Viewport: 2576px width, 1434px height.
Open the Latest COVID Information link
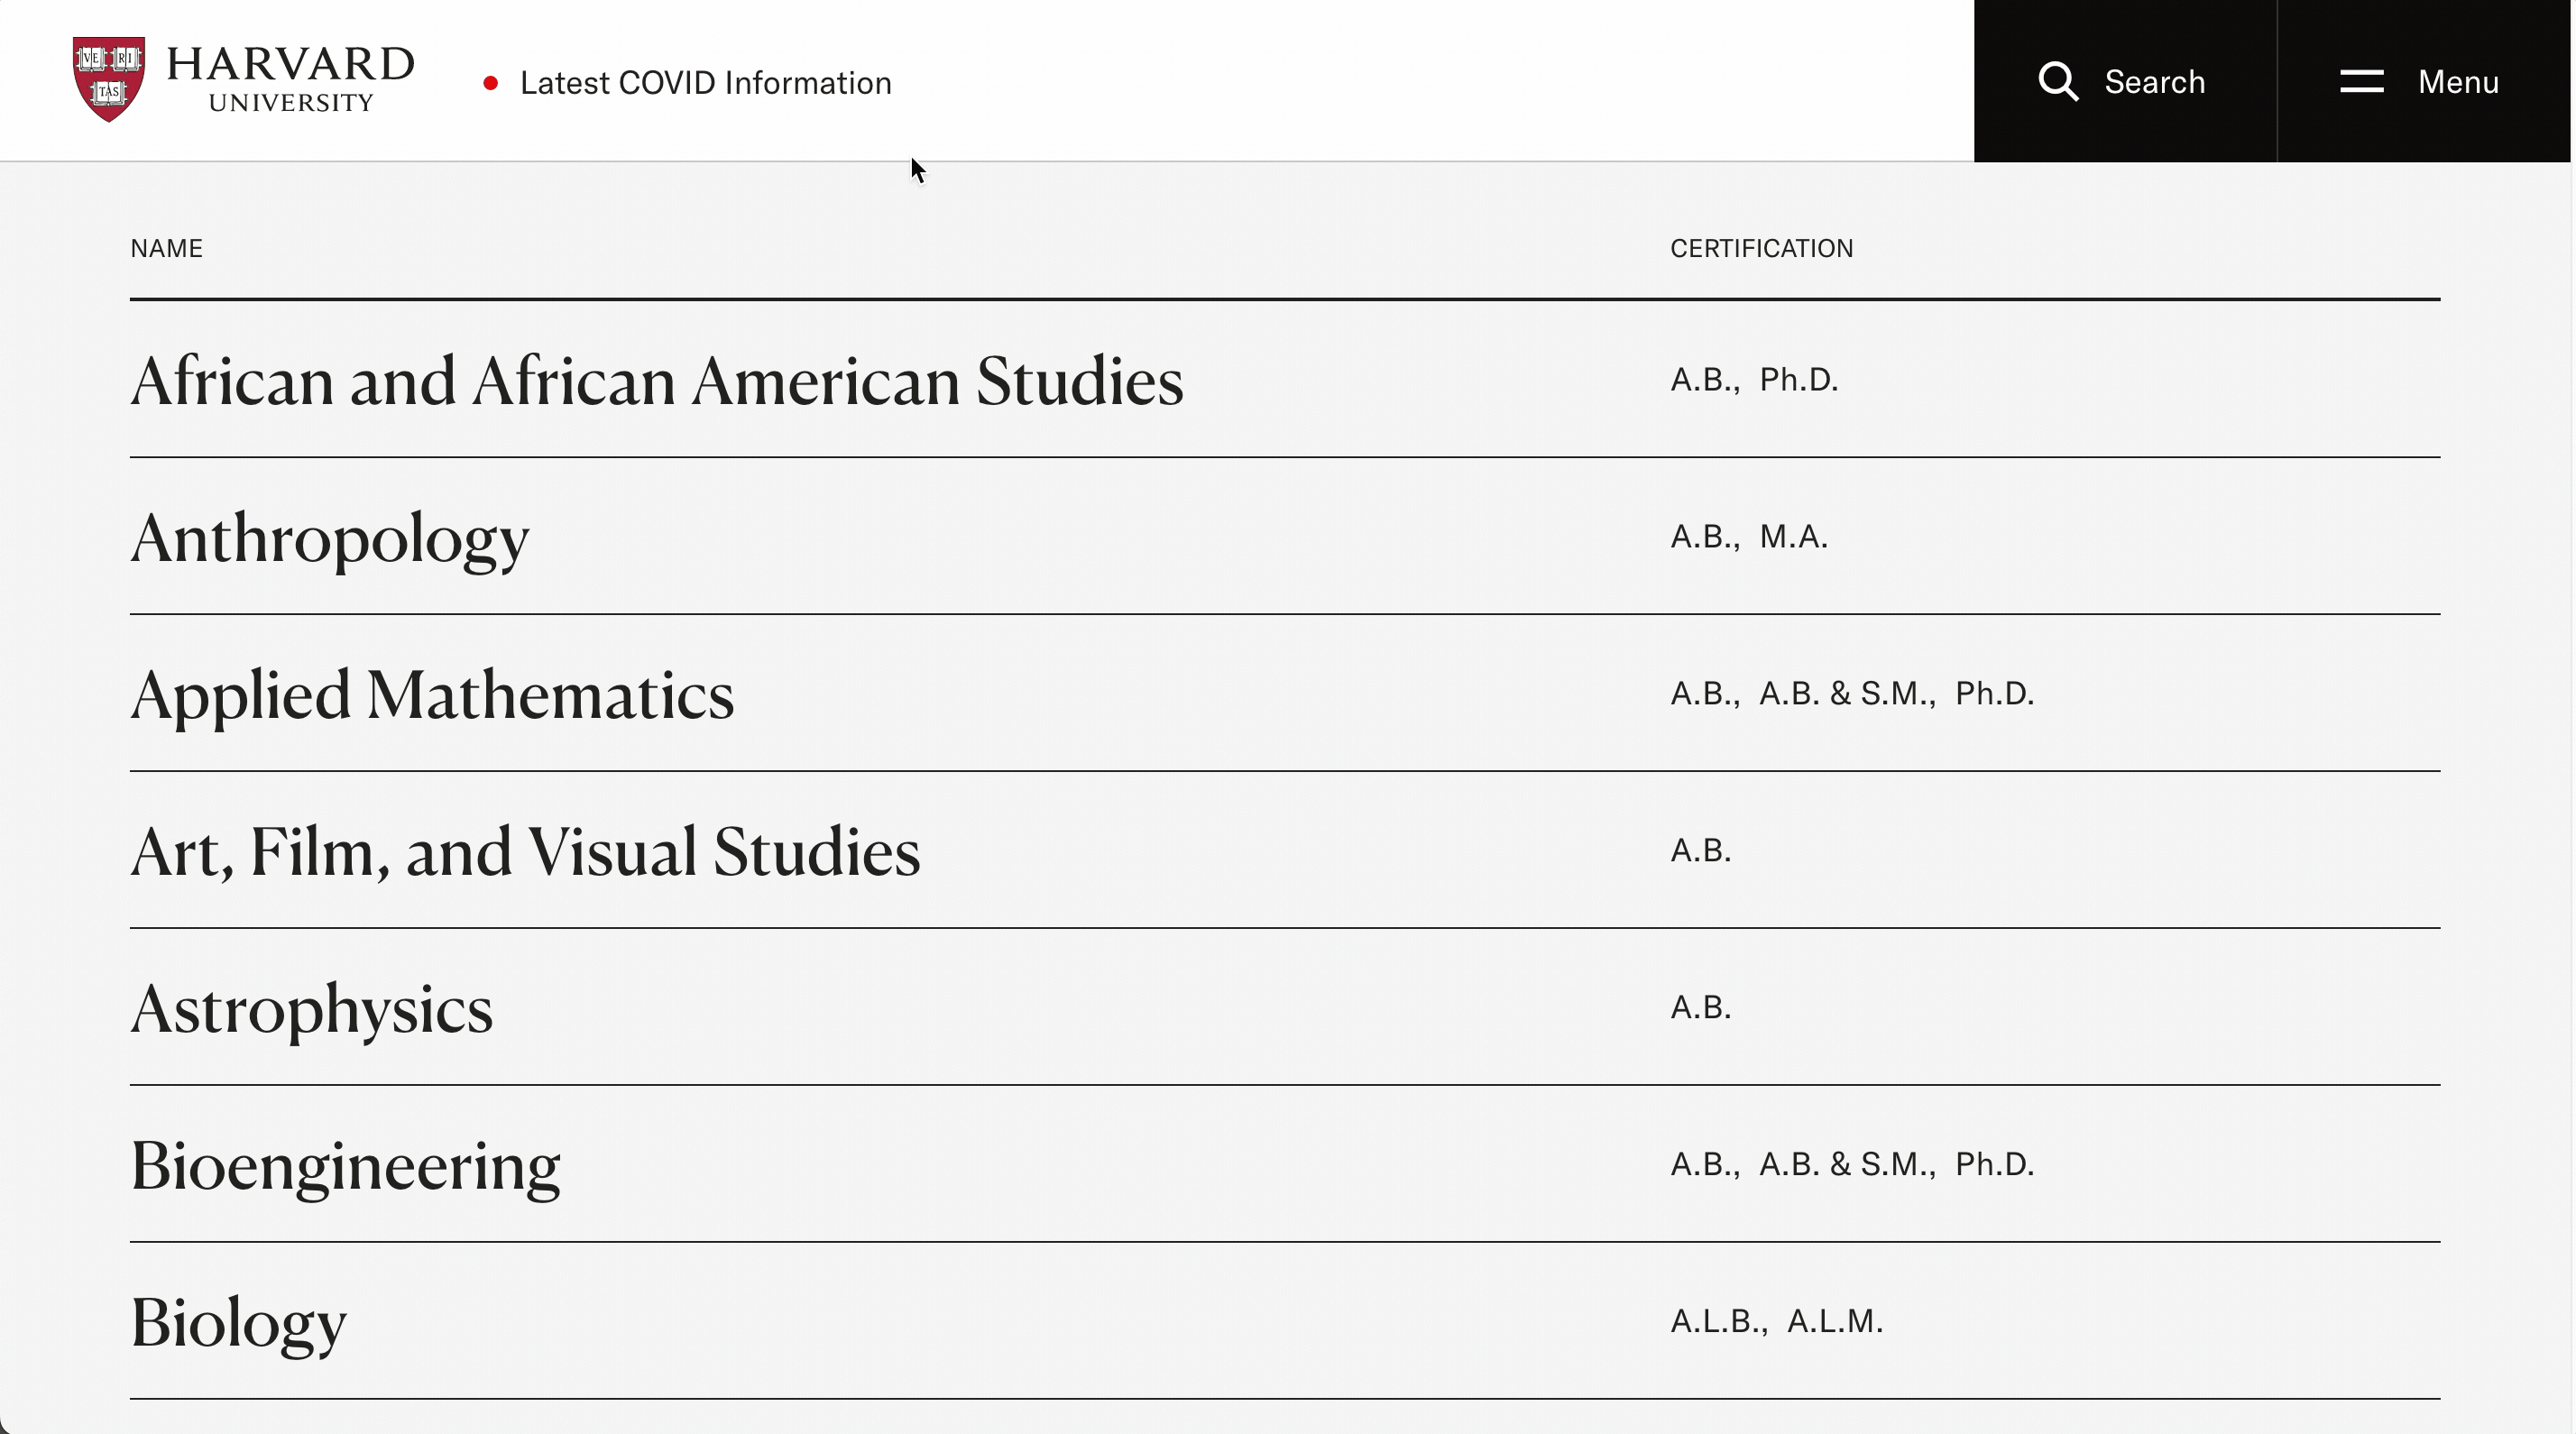tap(705, 82)
